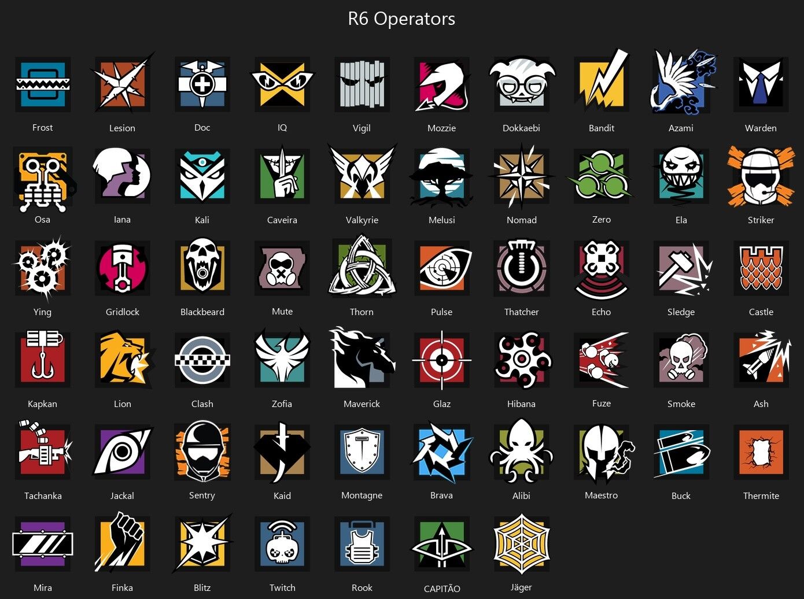Pick the Azami operator icon

(683, 82)
